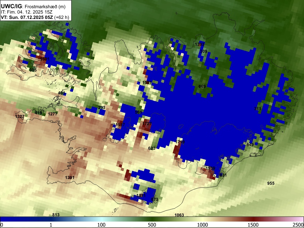This screenshot has width=304, height=228.
Task: Click the 'VT: Sun. 07.12.2025 05Z' valid time line
Action: coord(27,17)
